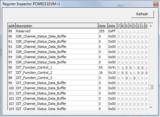The height and width of the screenshot is (117, 160).
Task: Click the bit 7 column header
Action: pyautogui.click(x=119, y=26)
